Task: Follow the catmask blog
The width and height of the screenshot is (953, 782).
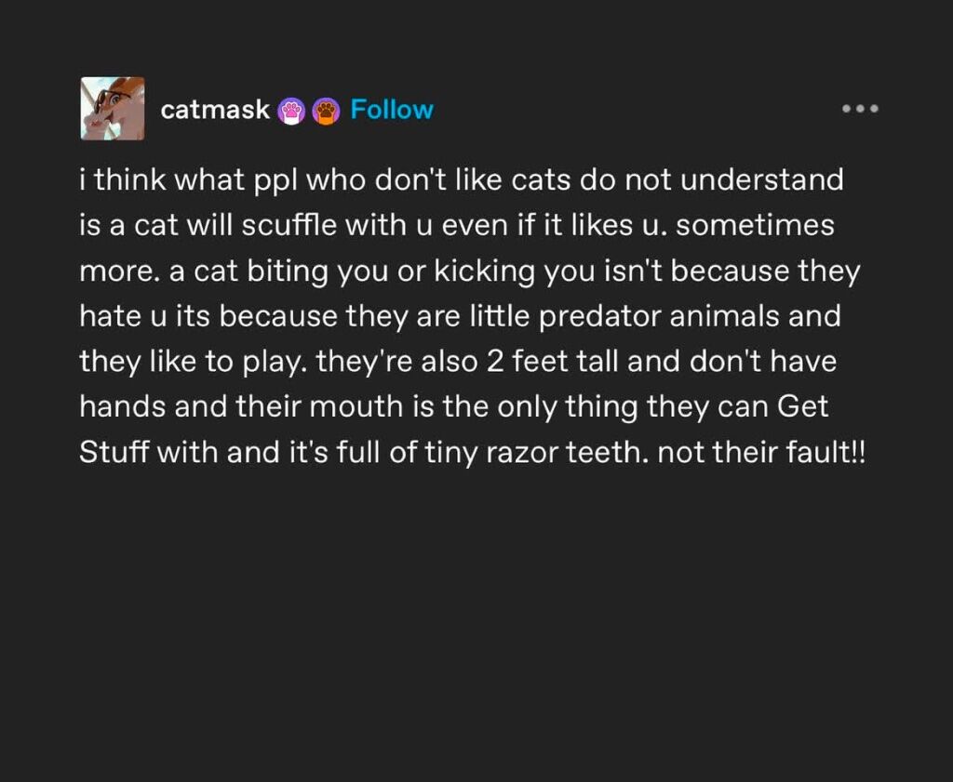Action: click(x=392, y=110)
